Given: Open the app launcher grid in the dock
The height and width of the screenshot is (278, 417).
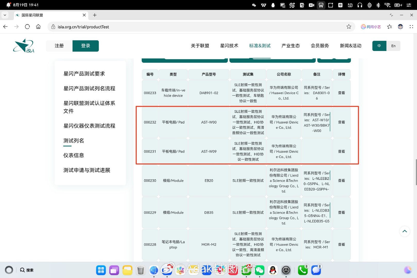Looking at the screenshot, I should click(x=101, y=270).
